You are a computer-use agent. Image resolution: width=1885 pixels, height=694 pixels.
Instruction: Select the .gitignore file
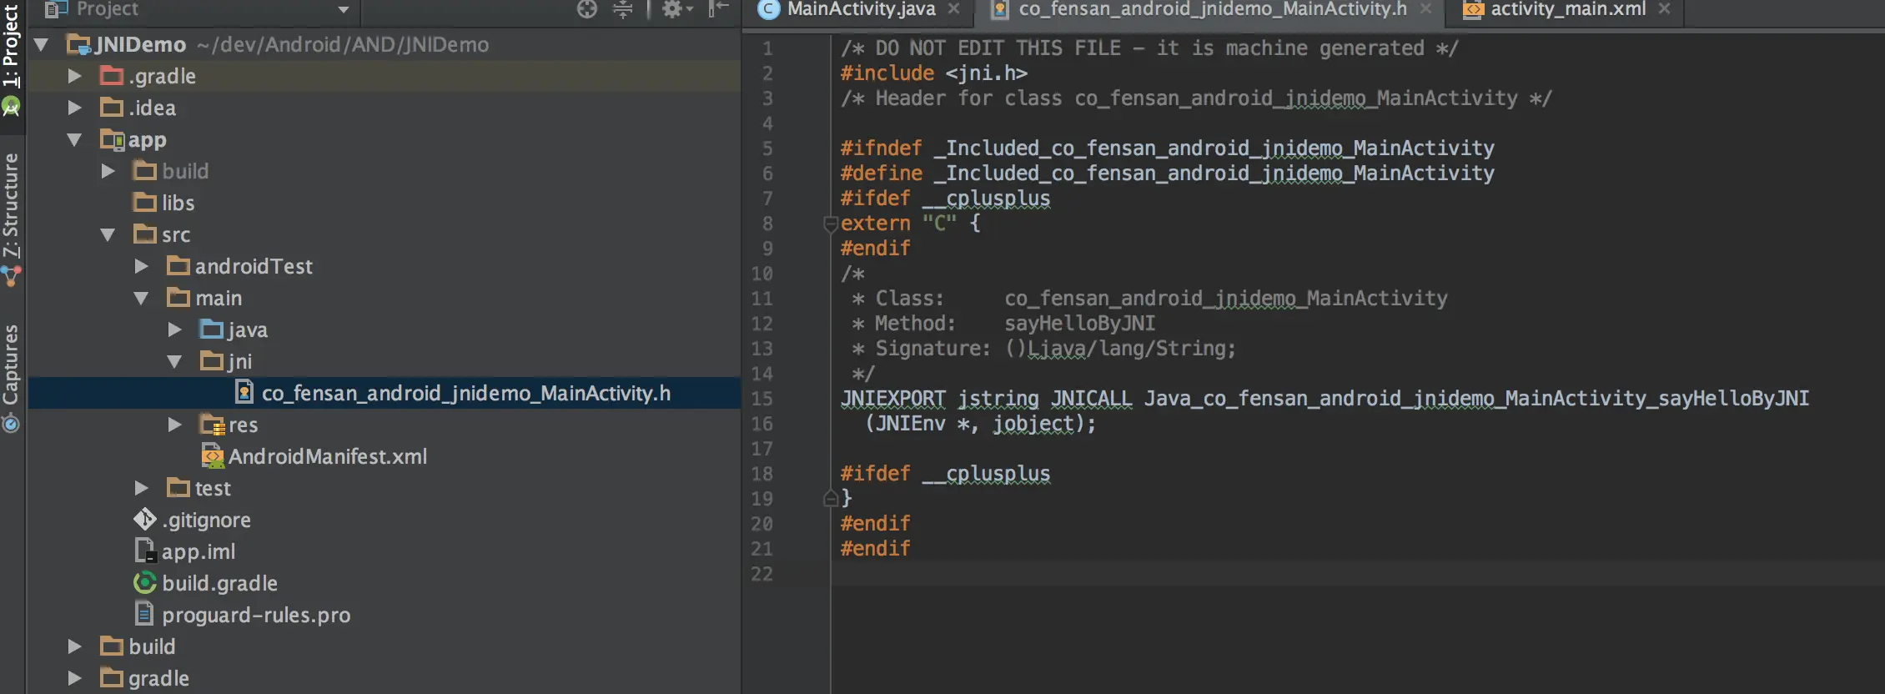(206, 520)
